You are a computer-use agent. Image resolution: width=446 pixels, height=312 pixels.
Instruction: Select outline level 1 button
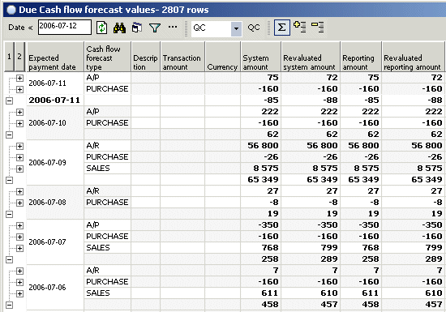pyautogui.click(x=9, y=57)
